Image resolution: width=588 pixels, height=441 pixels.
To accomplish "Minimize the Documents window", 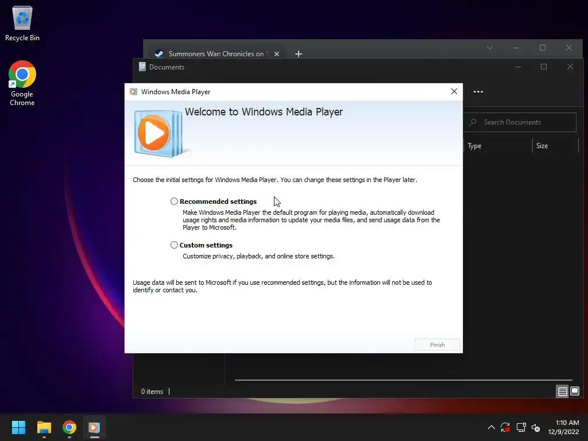I will [x=518, y=67].
